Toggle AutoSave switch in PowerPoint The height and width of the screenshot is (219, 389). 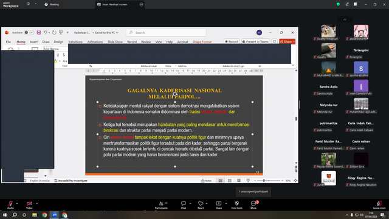(29, 32)
